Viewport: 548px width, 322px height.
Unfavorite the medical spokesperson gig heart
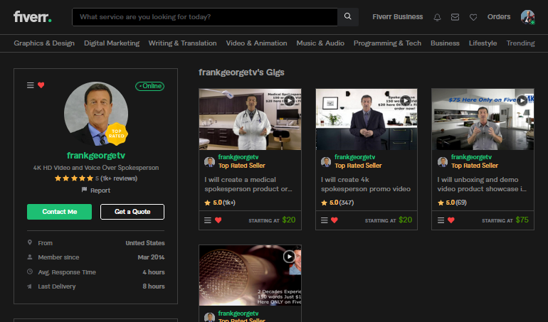pos(218,220)
